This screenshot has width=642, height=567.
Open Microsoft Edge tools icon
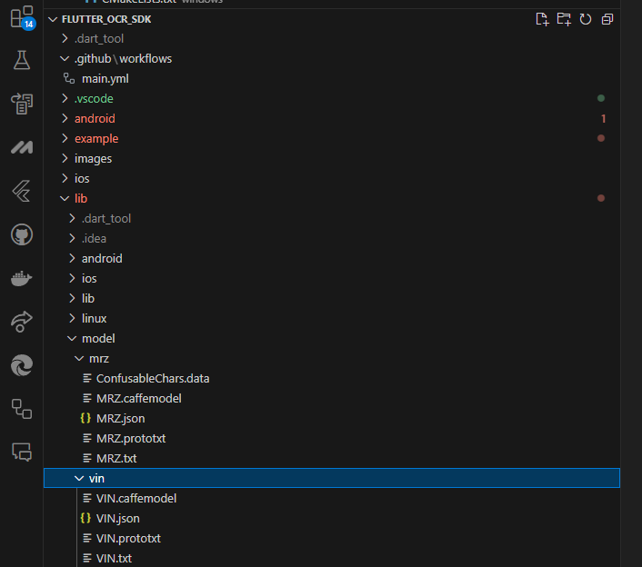pos(21,364)
